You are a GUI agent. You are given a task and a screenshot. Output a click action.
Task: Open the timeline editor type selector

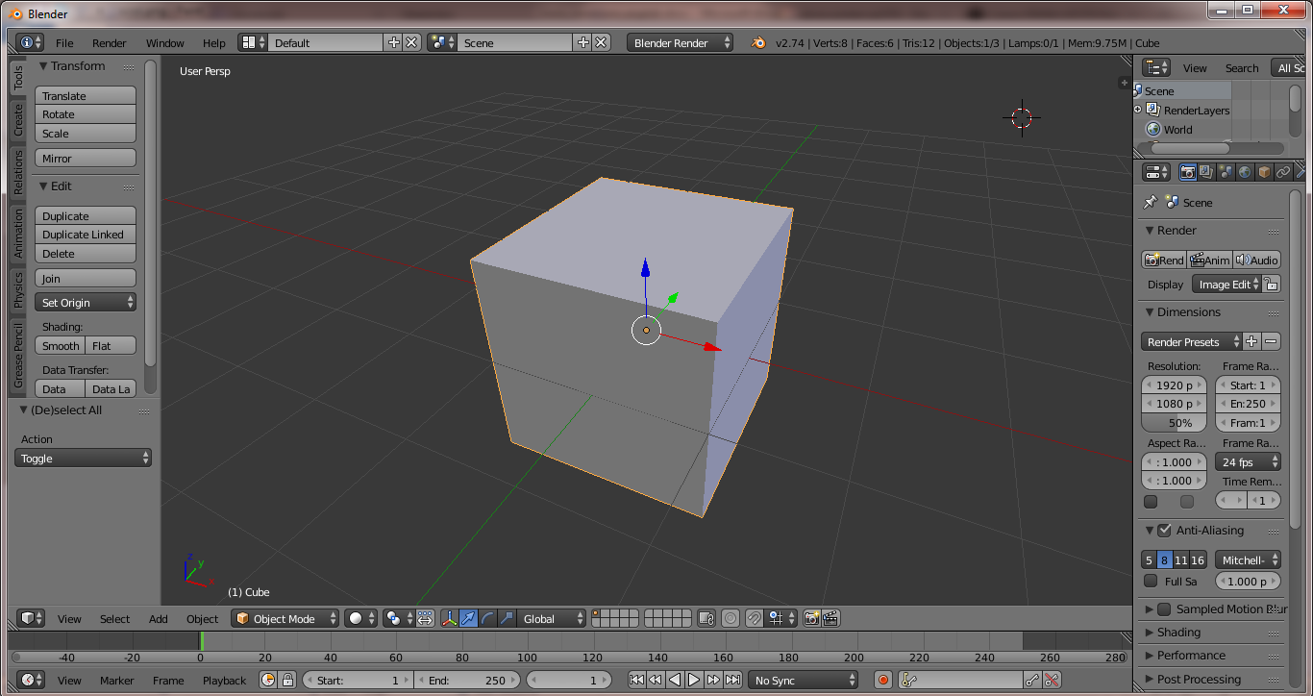pyautogui.click(x=32, y=680)
